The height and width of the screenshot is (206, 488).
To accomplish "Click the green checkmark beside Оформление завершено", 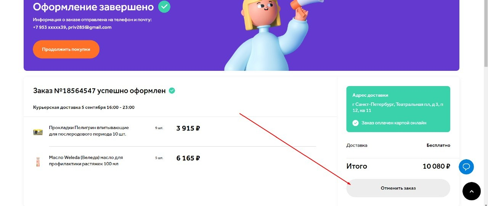I will point(164,7).
